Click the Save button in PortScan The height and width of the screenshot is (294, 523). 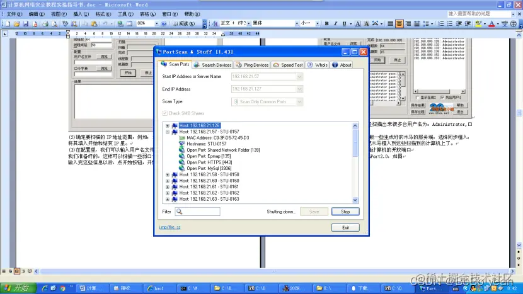coord(314,212)
